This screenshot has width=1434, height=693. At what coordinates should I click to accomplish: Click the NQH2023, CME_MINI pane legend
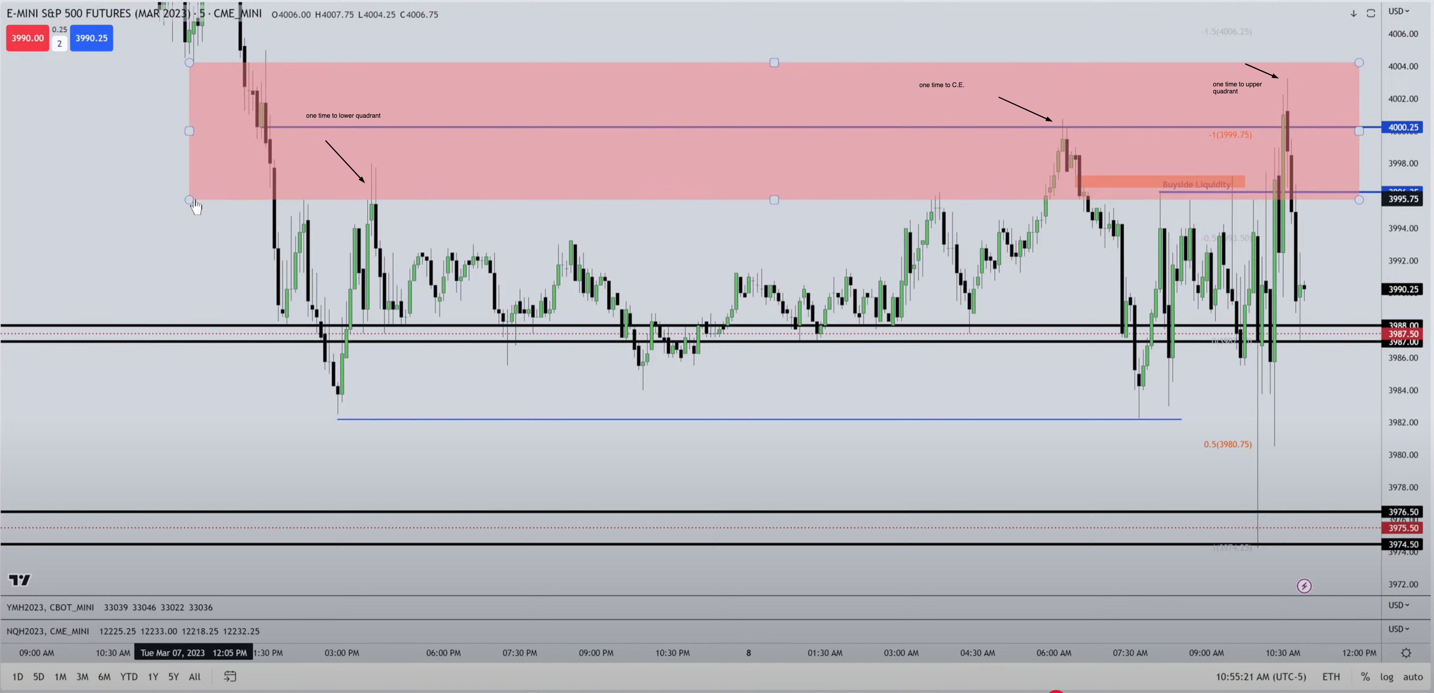click(48, 631)
